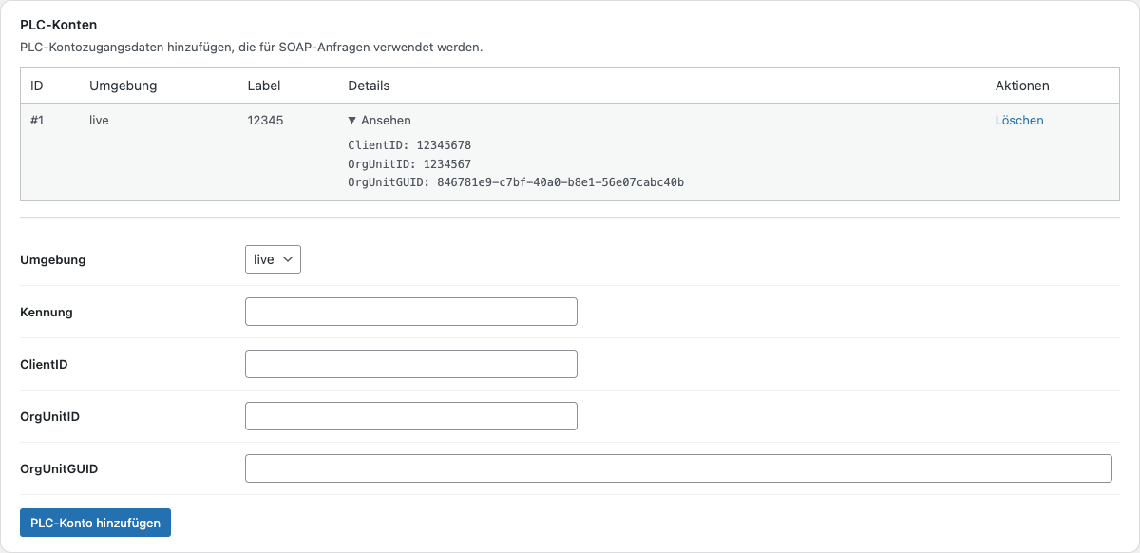The width and height of the screenshot is (1140, 553).
Task: Focus the ClientID input field
Action: point(410,363)
